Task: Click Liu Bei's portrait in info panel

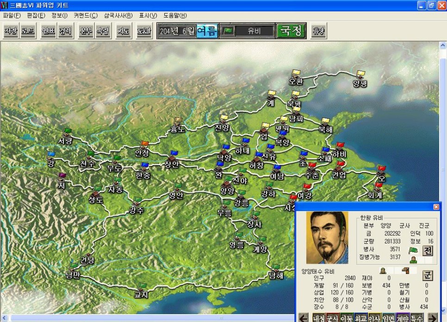Action: coord(327,237)
